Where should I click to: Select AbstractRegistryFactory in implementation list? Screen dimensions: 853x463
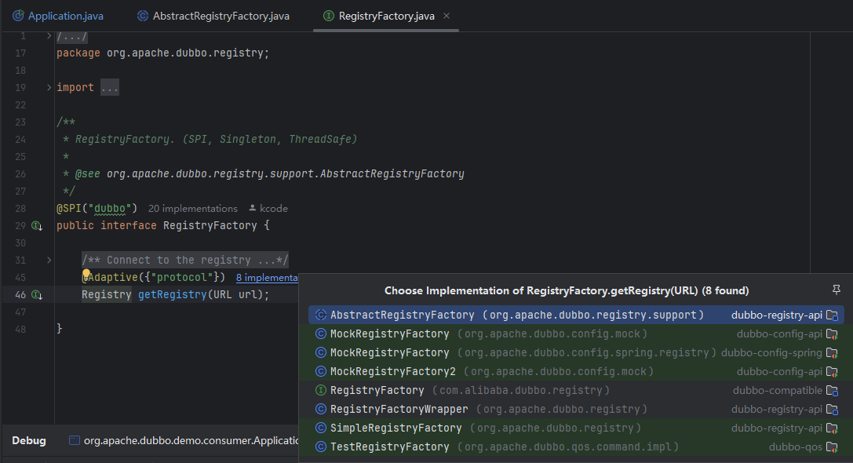tap(402, 315)
